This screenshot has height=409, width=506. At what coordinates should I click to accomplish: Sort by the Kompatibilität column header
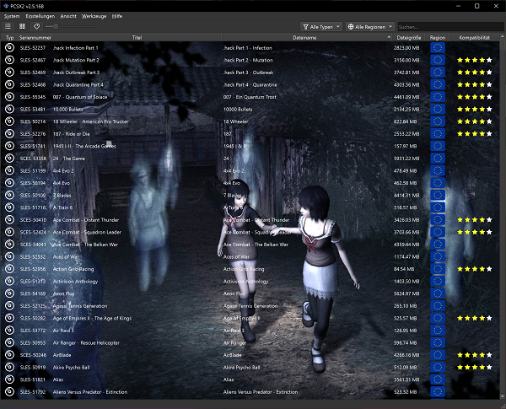[x=474, y=38]
